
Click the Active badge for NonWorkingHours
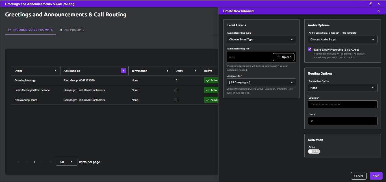[211, 100]
